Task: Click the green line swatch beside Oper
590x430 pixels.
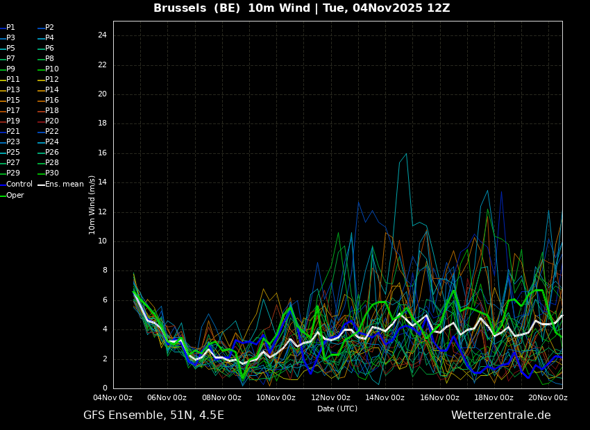Action: [x=3, y=196]
